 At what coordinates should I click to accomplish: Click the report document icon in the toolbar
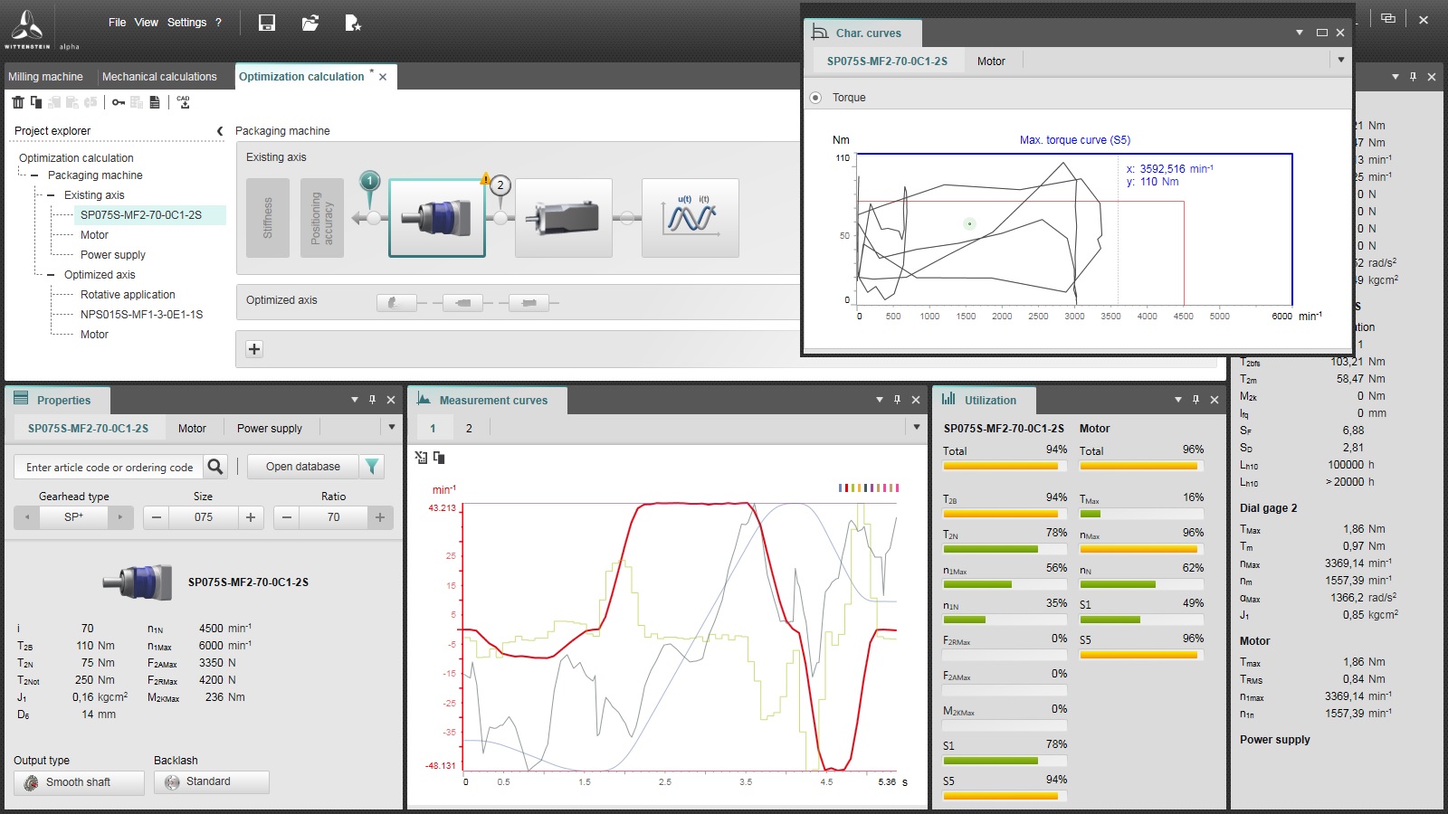tap(156, 102)
